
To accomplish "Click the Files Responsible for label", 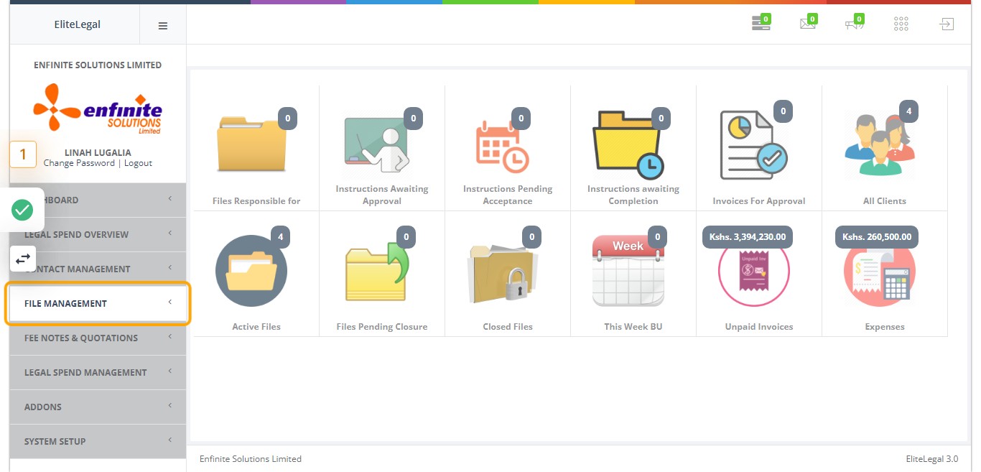I will click(x=256, y=201).
